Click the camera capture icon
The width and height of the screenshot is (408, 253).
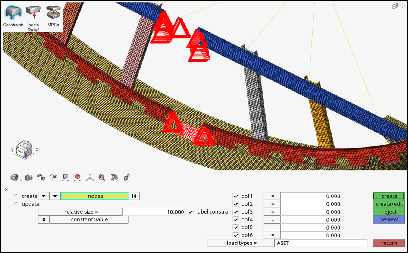pyautogui.click(x=28, y=177)
